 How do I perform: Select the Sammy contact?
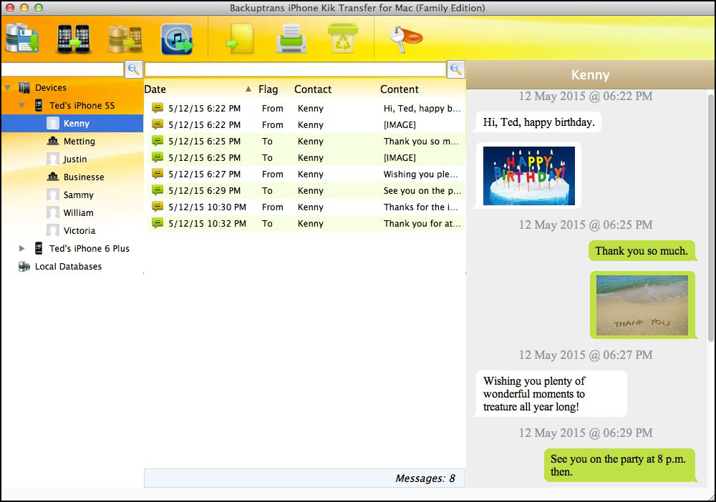click(x=78, y=195)
